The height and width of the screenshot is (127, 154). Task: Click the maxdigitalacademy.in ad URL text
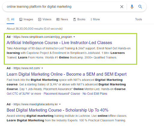tap(36, 104)
